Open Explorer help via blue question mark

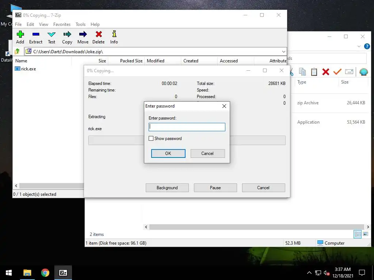[x=367, y=46]
